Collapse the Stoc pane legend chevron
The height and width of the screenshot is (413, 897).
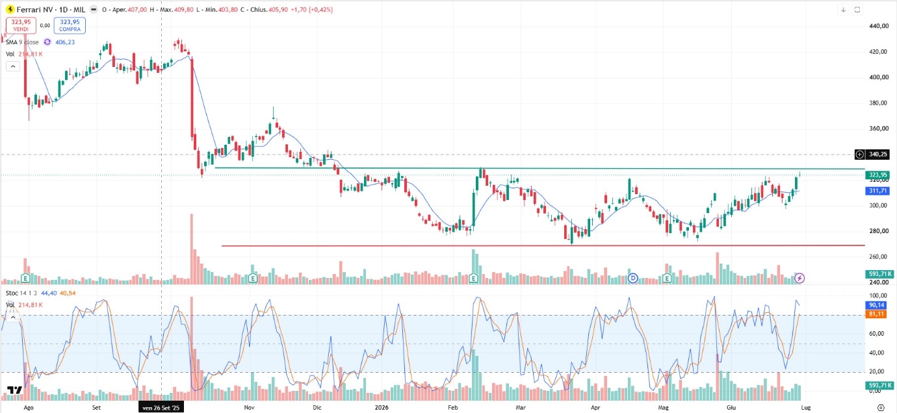(12, 317)
